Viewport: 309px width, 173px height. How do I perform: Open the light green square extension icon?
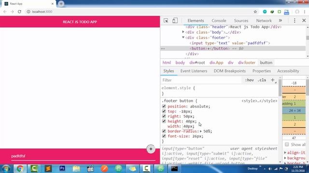coord(279,12)
